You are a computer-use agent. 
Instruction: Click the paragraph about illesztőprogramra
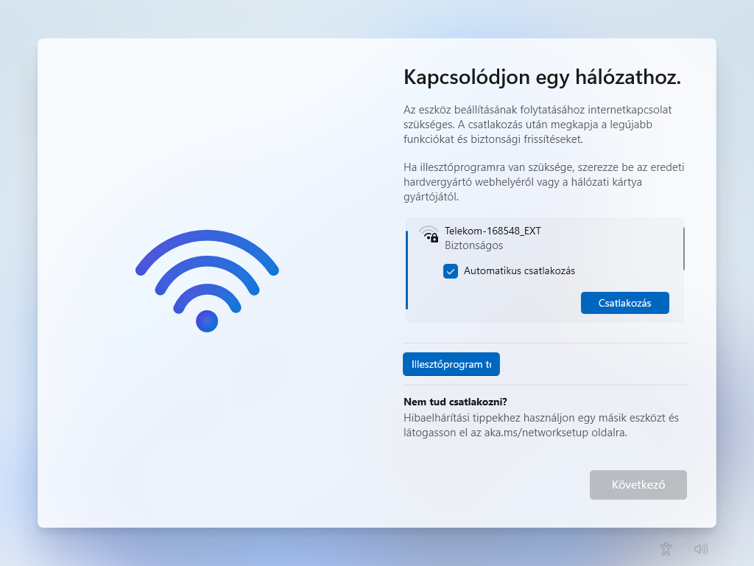pyautogui.click(x=543, y=182)
